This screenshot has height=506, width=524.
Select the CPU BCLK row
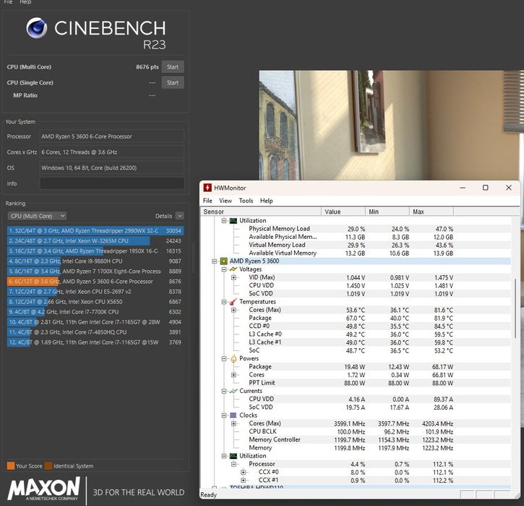click(356, 431)
